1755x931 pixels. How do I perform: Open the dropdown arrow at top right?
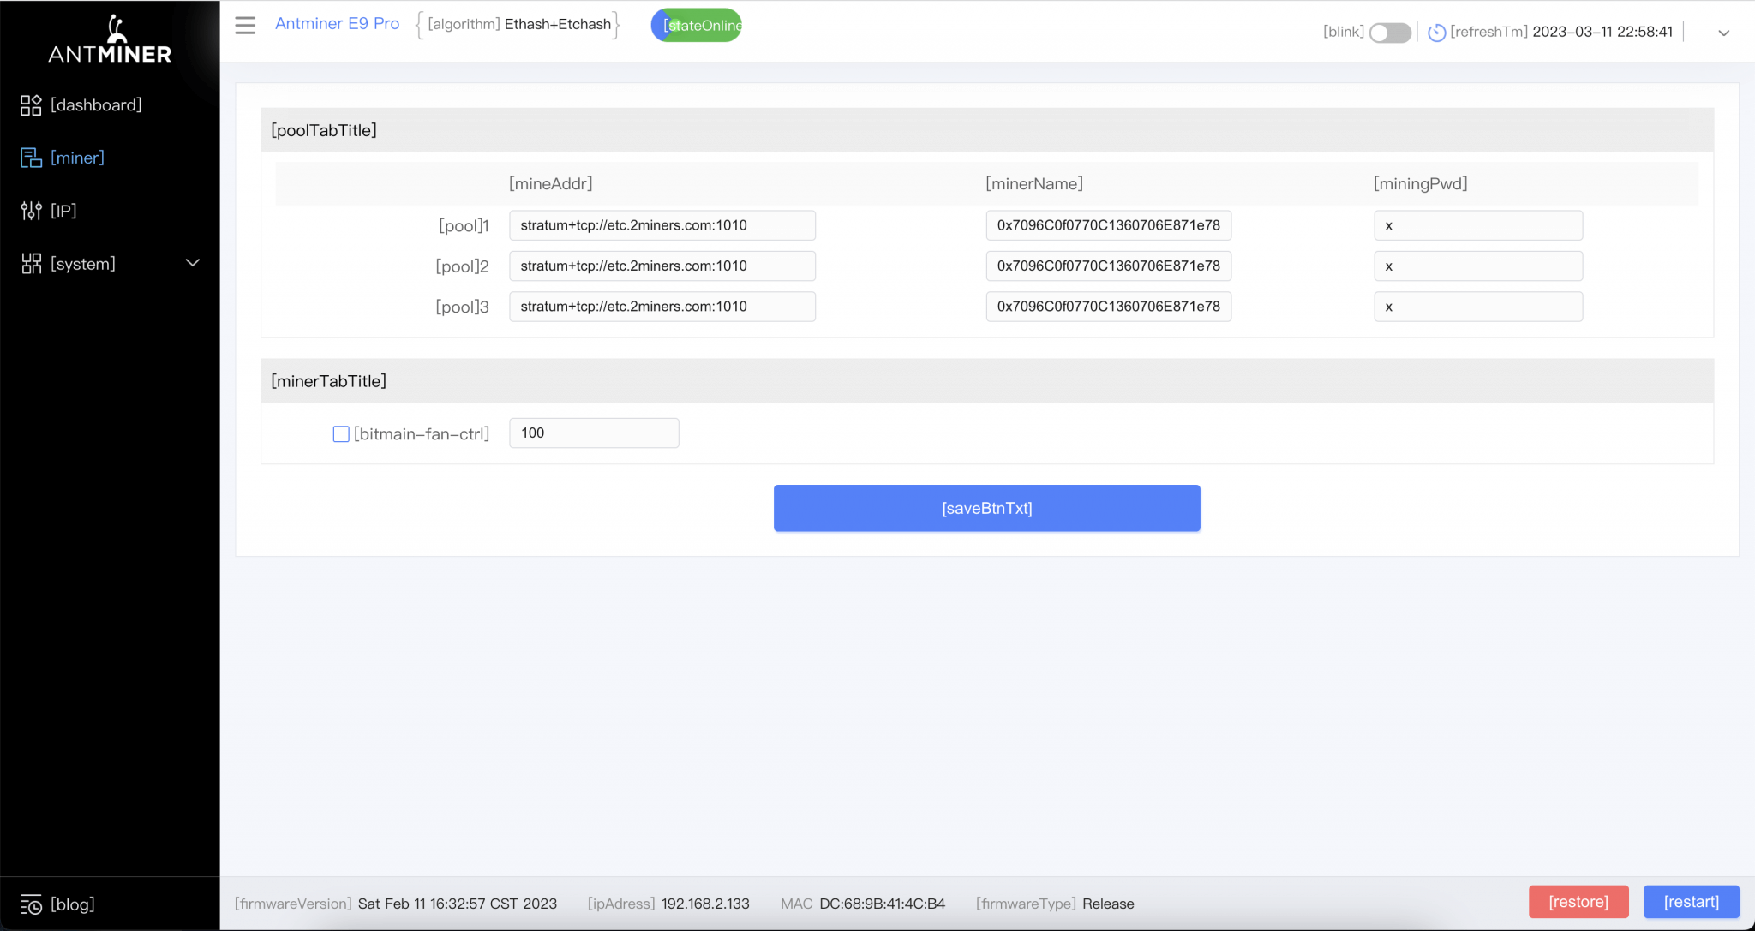tap(1722, 33)
